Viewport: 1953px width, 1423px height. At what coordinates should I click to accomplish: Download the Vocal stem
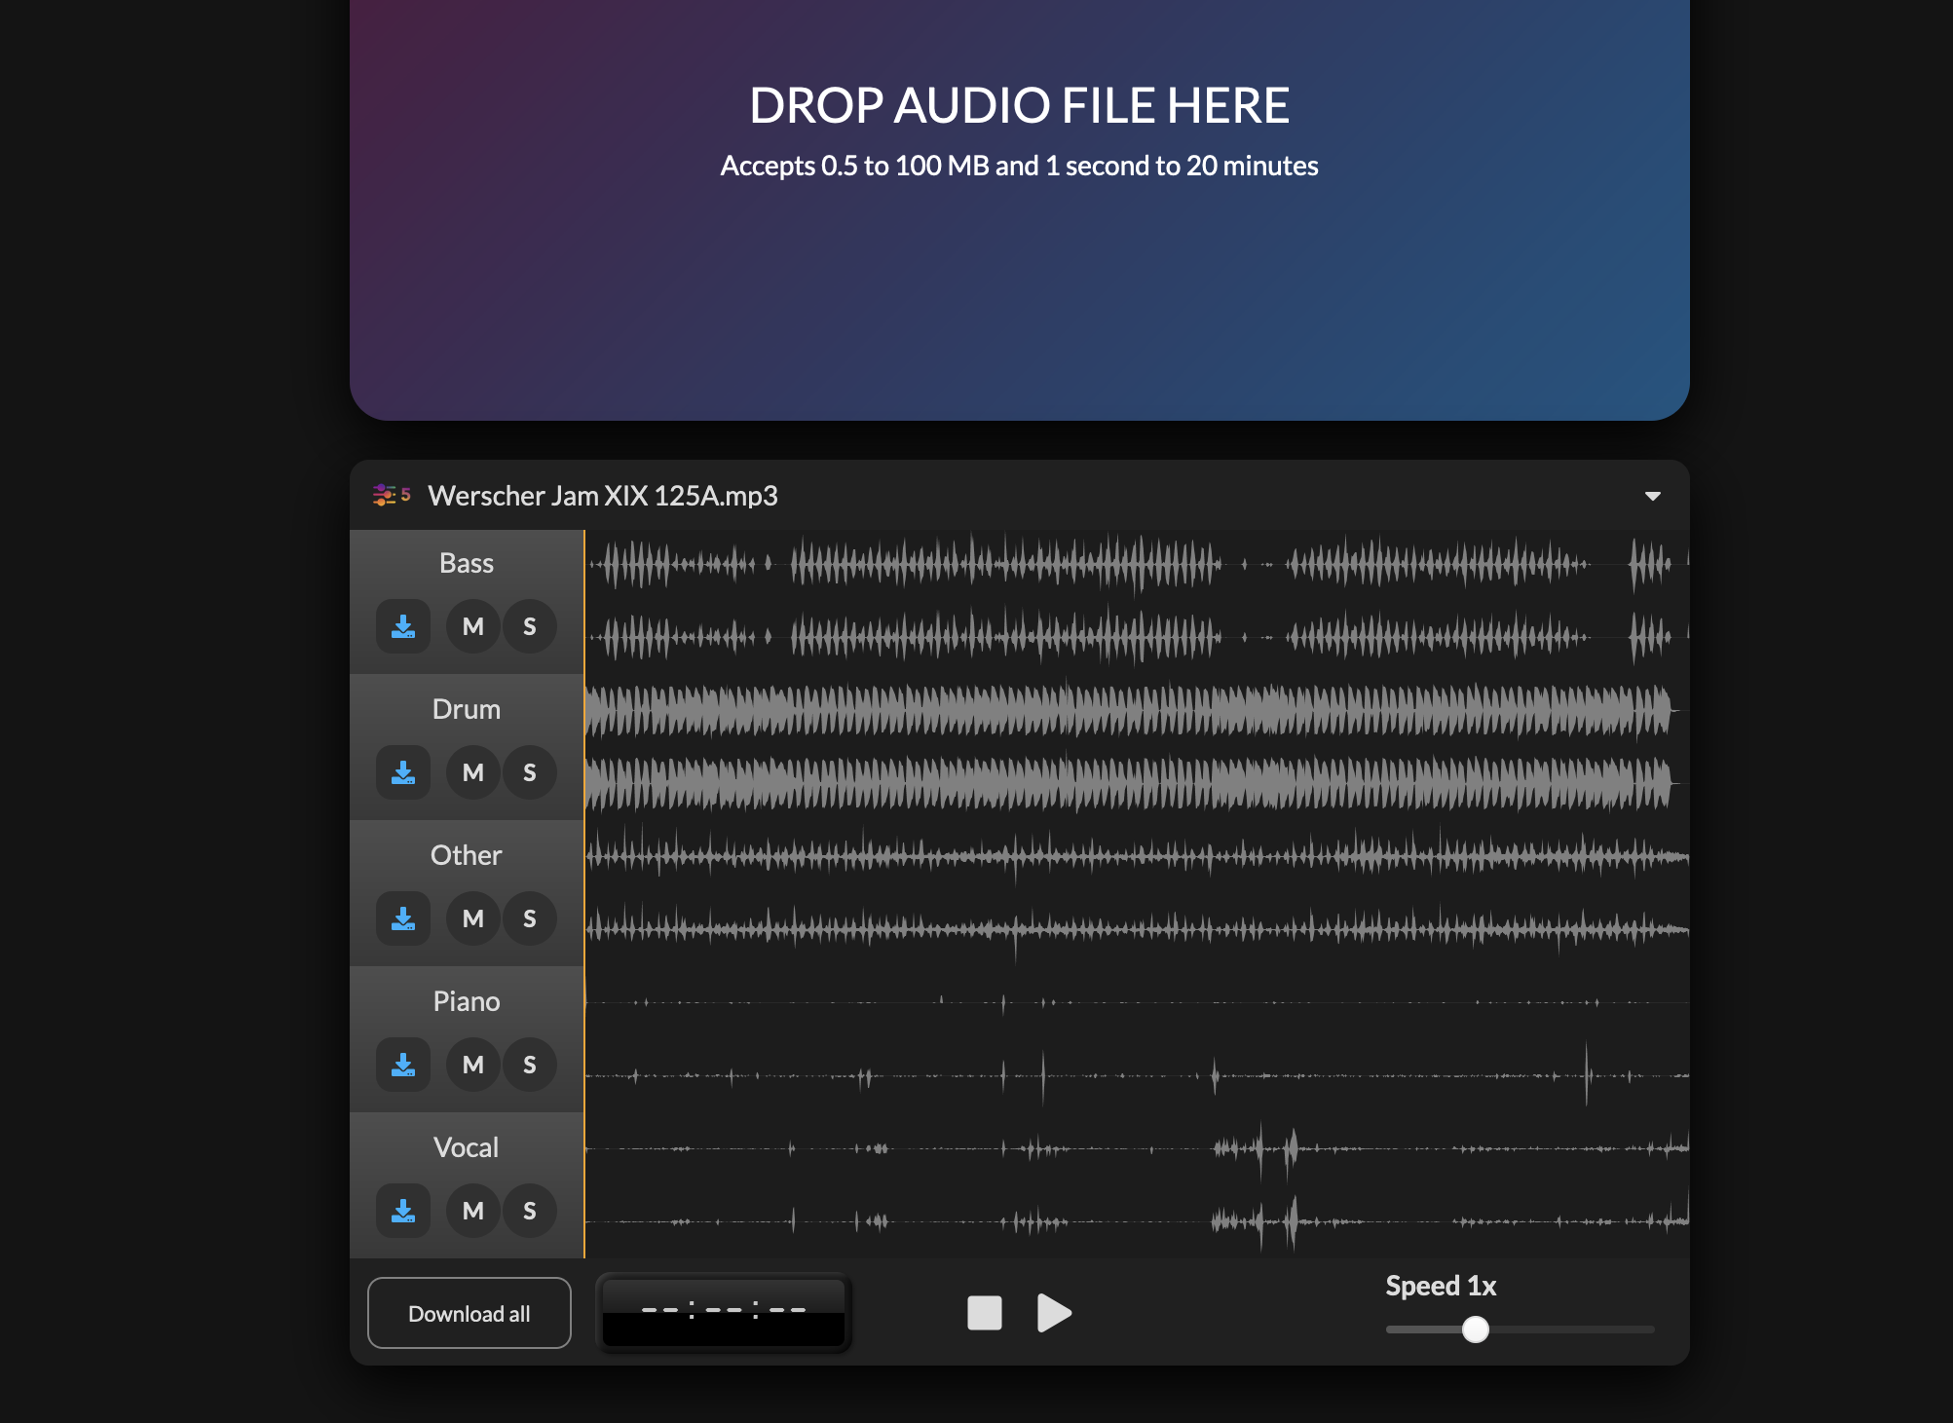pos(403,1211)
